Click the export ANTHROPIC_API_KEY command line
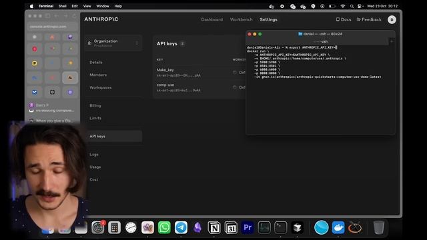Screen dimensions: 427x240 coord(292,47)
